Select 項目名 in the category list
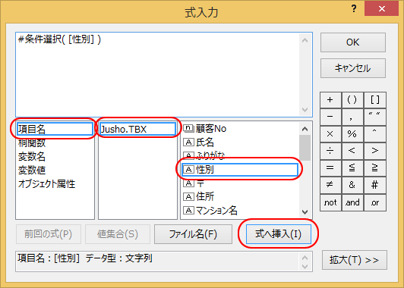The width and height of the screenshot is (404, 288). pyautogui.click(x=55, y=129)
